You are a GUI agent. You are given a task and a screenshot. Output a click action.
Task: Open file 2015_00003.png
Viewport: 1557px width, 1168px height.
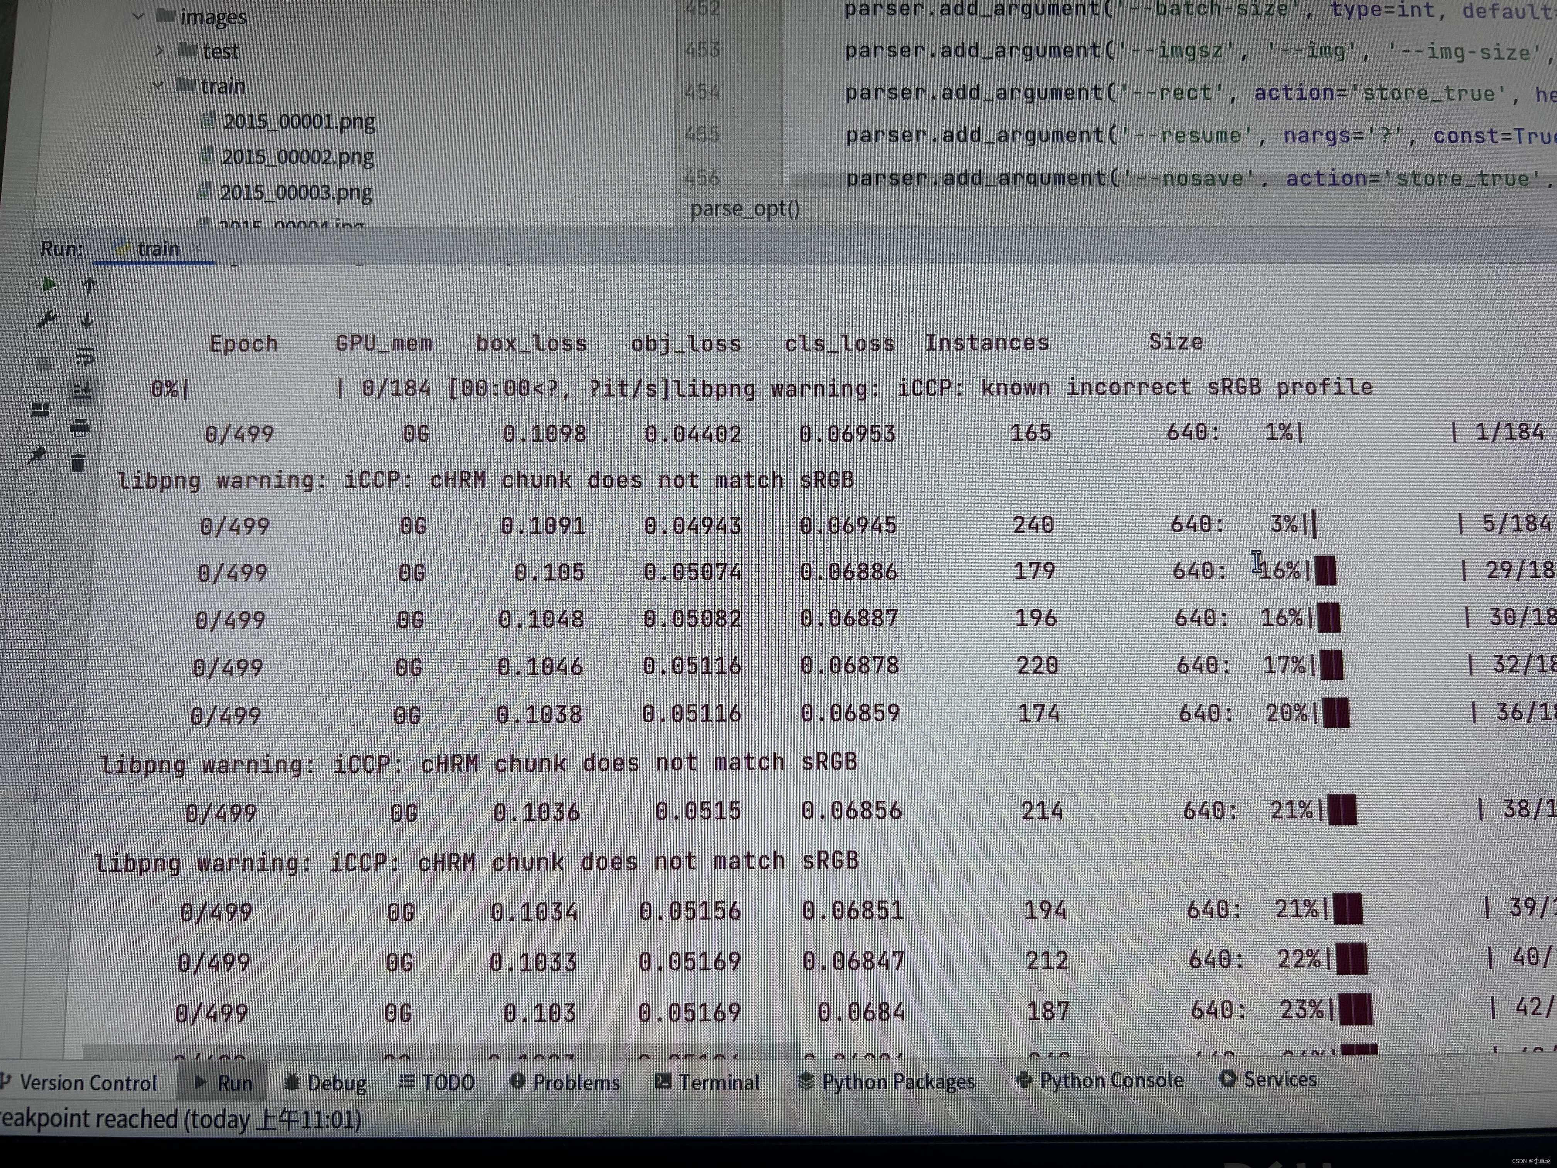pos(296,192)
